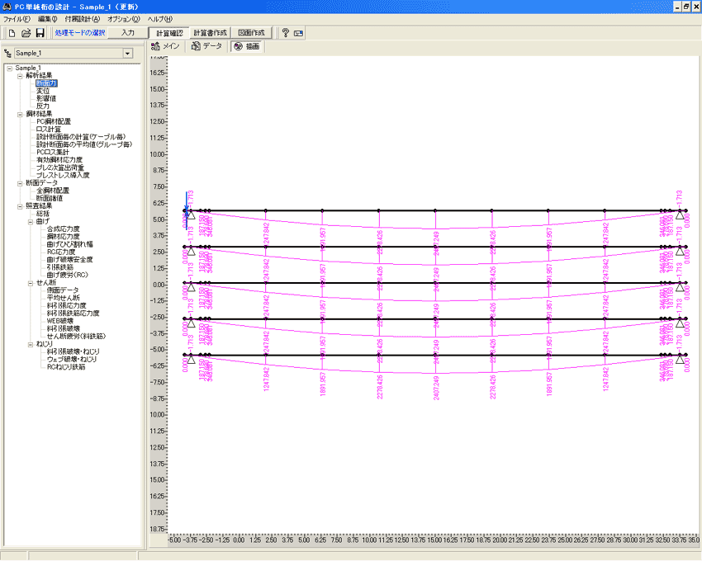Screen dimensions: 702x561
Task: Collapse the 曲げ tree node
Action: (x=30, y=221)
